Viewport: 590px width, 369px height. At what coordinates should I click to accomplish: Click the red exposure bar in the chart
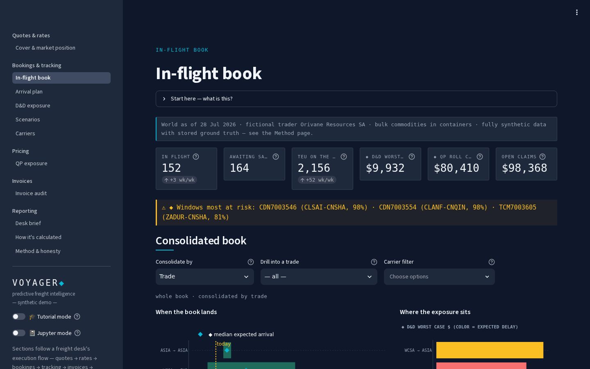point(481,366)
